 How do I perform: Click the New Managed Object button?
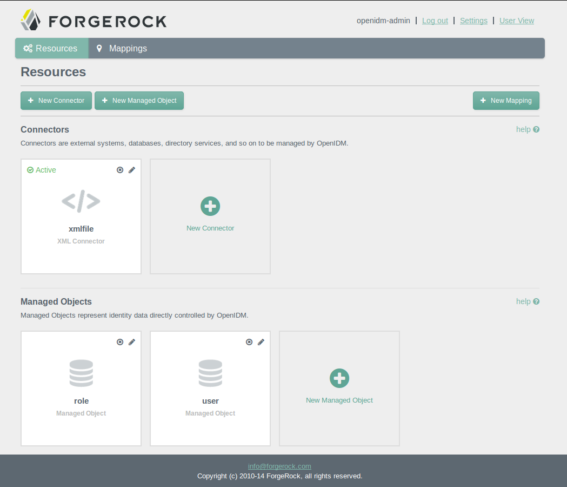click(x=139, y=100)
